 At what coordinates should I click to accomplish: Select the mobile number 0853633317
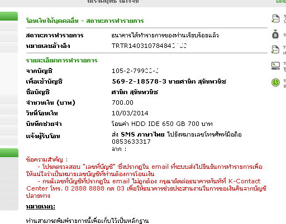pos(131,142)
